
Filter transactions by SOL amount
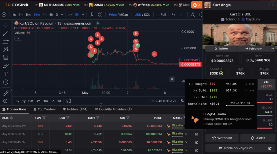128,118
